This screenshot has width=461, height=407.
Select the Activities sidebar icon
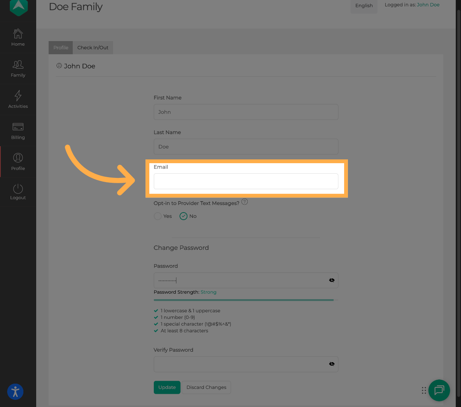click(x=18, y=99)
